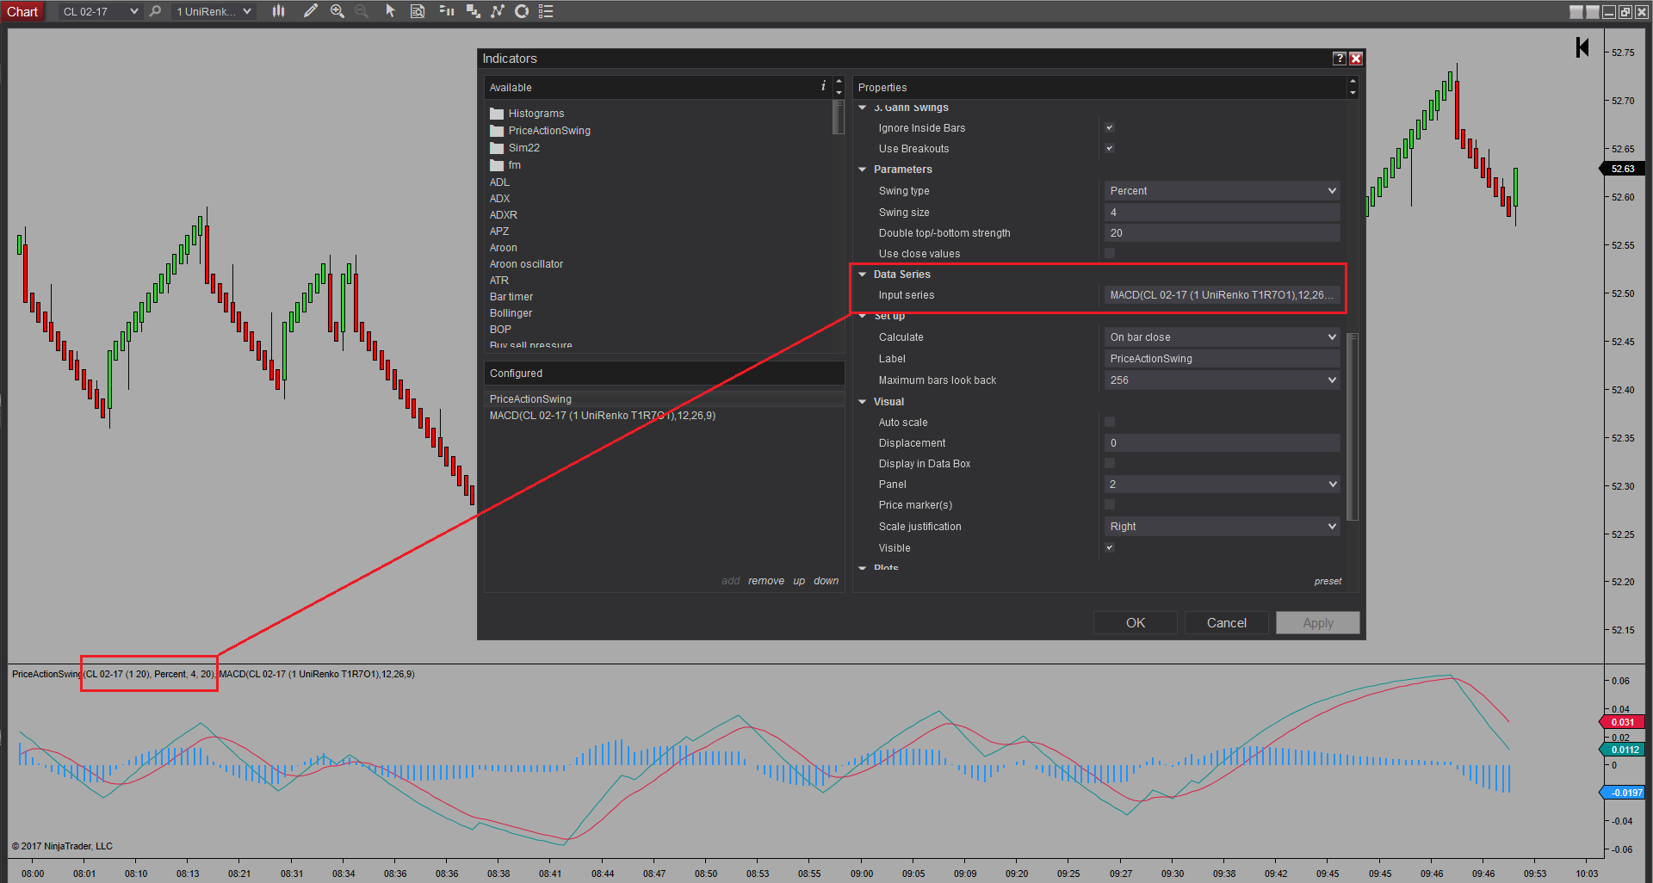This screenshot has height=883, width=1653.
Task: Click the Input series value field
Action: [x=1222, y=294]
